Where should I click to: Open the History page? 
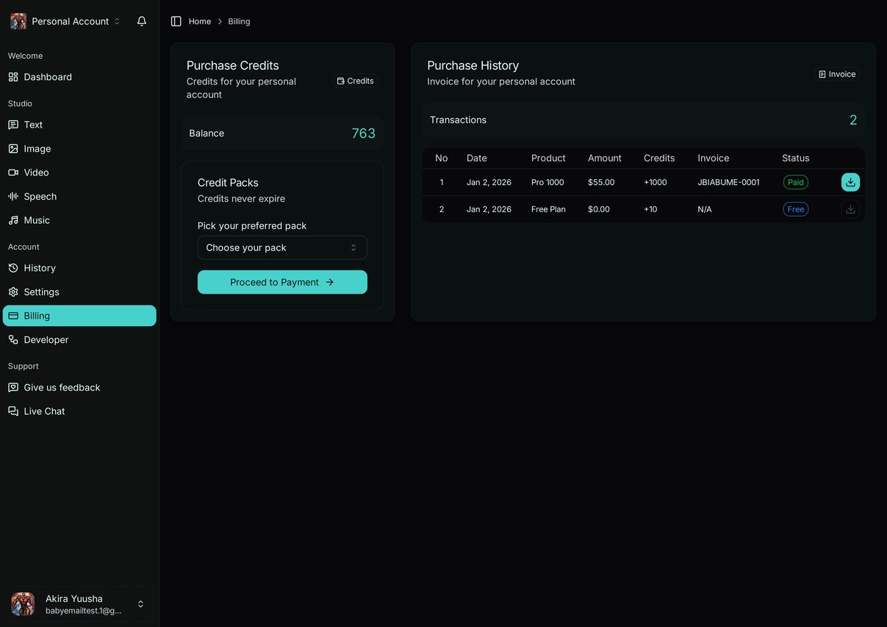pos(40,267)
